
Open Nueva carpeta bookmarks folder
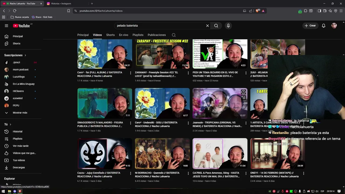pyautogui.click(x=20, y=17)
